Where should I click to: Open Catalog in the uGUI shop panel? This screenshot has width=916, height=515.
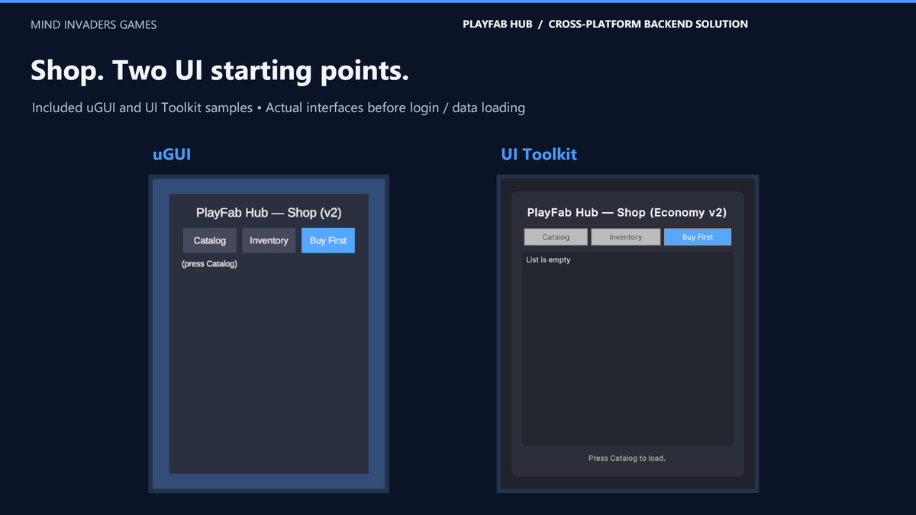(210, 240)
